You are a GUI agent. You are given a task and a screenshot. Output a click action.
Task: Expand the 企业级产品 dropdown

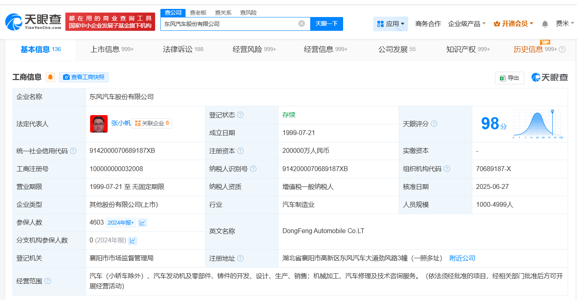click(467, 24)
